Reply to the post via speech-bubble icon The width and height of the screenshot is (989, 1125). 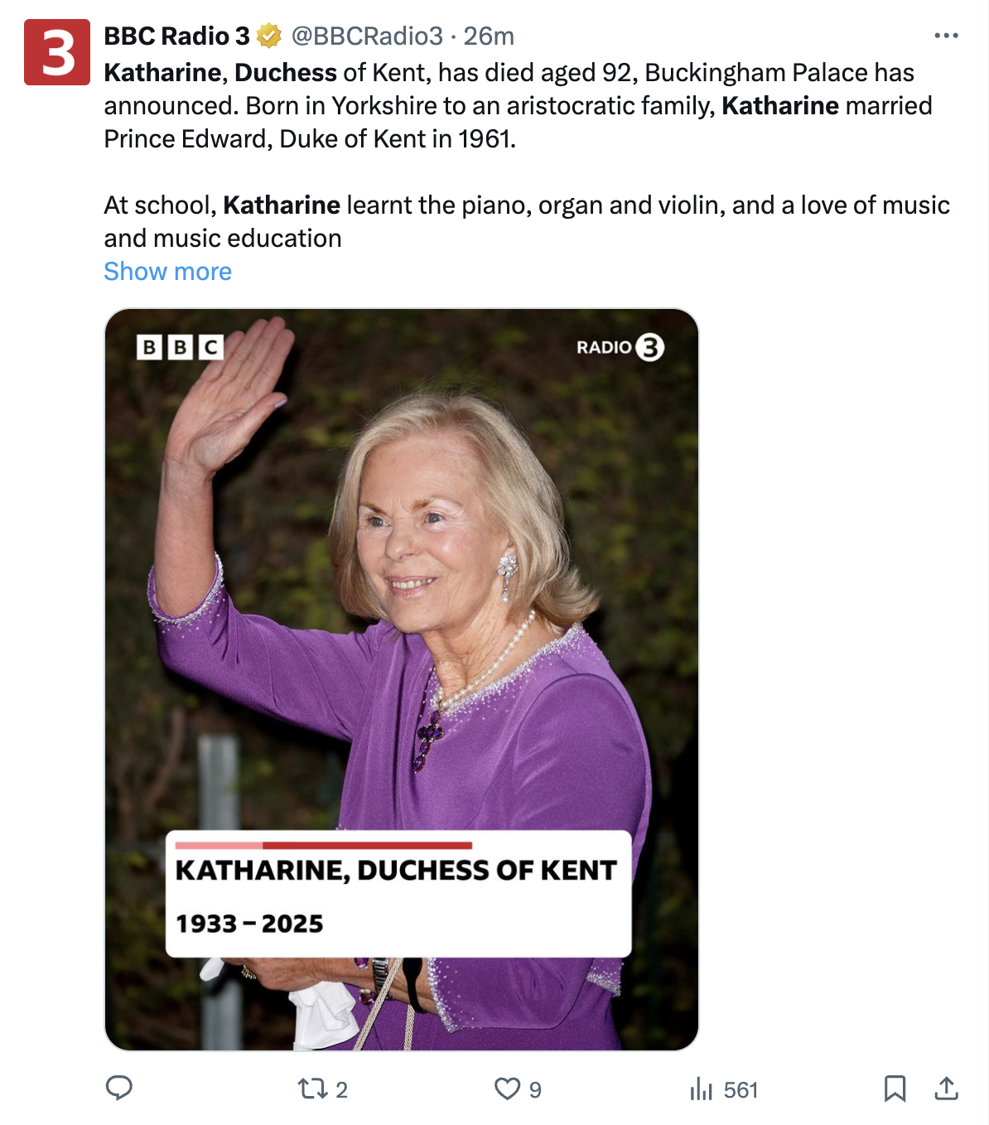(x=119, y=1089)
